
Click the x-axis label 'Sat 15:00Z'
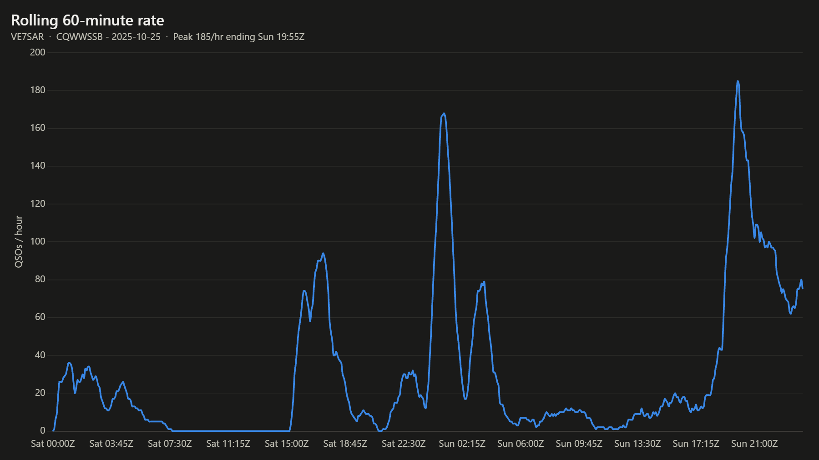point(287,444)
